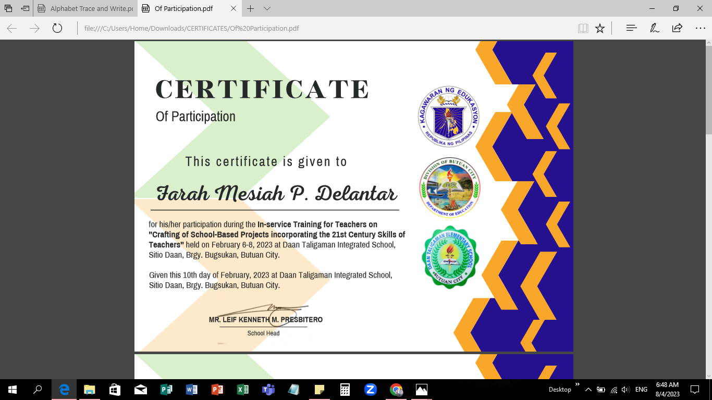Screen dimensions: 712x400
Task: Set these tabs aside
Action: [x=25, y=8]
